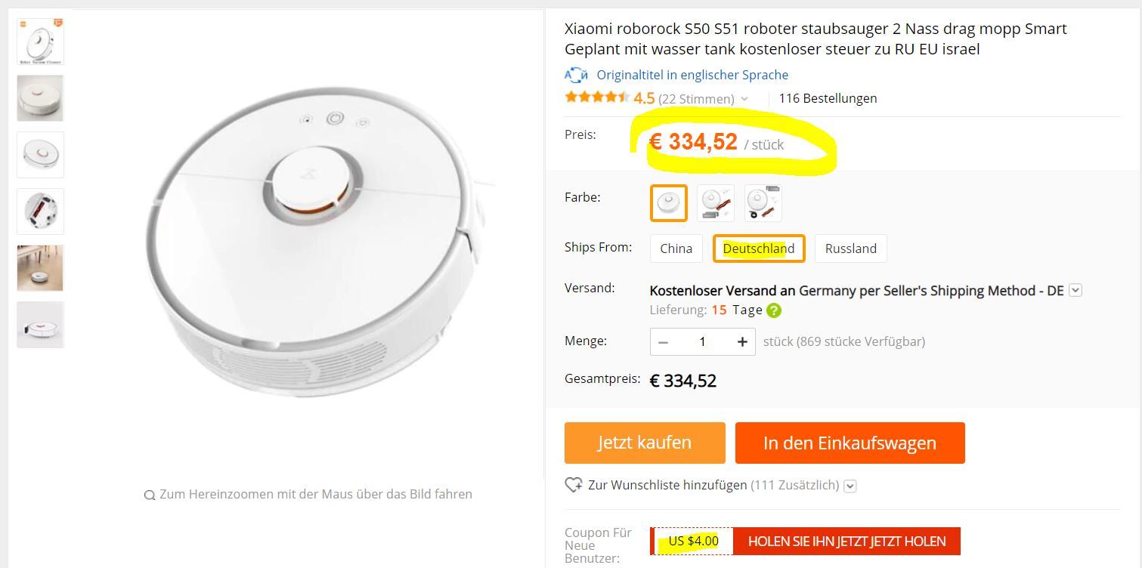Select China as shipping origin
The height and width of the screenshot is (568, 1142).
676,248
